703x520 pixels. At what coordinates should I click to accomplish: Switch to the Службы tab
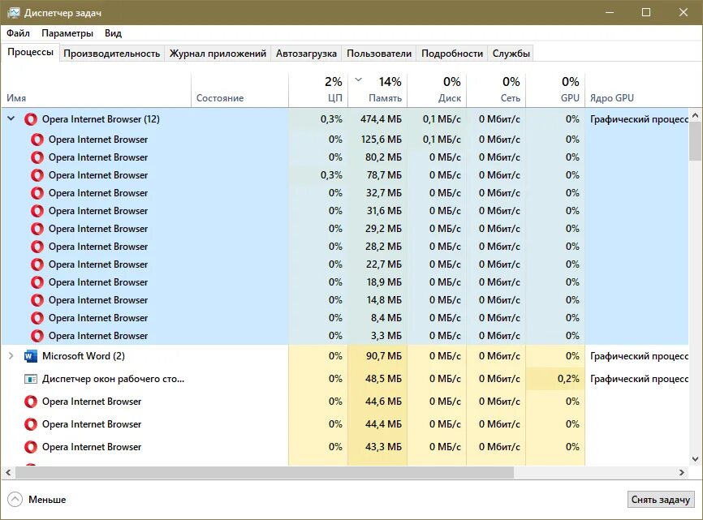click(511, 53)
